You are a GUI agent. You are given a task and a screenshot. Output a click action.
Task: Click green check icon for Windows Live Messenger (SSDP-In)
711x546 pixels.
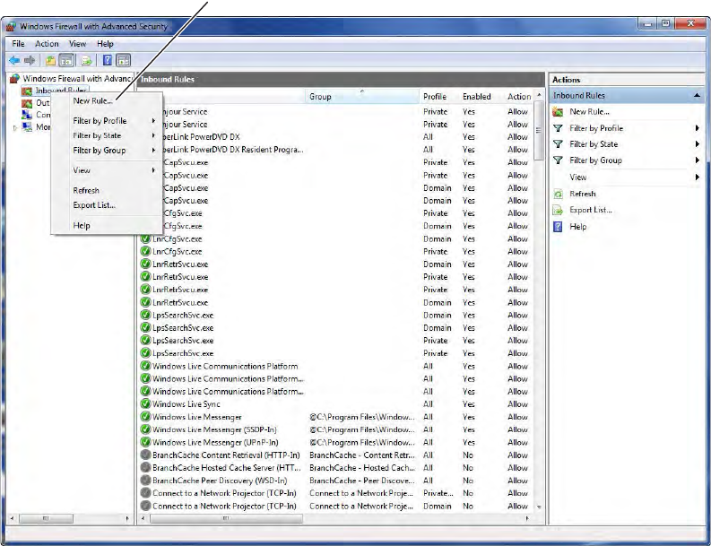[145, 429]
